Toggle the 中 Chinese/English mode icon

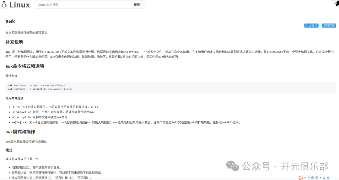coord(305,177)
